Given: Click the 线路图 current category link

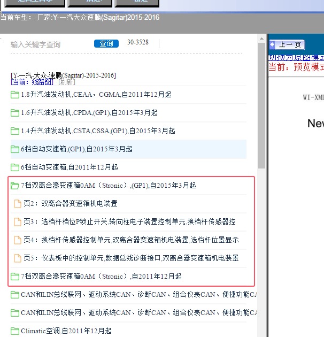Looking at the screenshot, I should [x=42, y=82].
